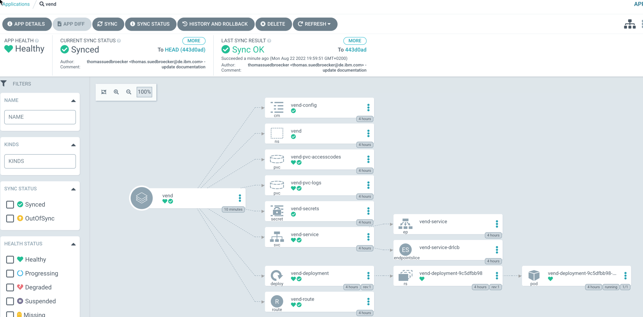Click the zoom out magnifier icon

pos(129,92)
